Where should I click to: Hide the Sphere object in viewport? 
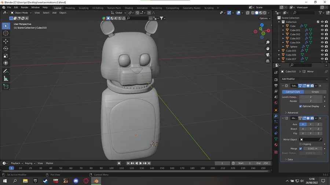[322, 46]
